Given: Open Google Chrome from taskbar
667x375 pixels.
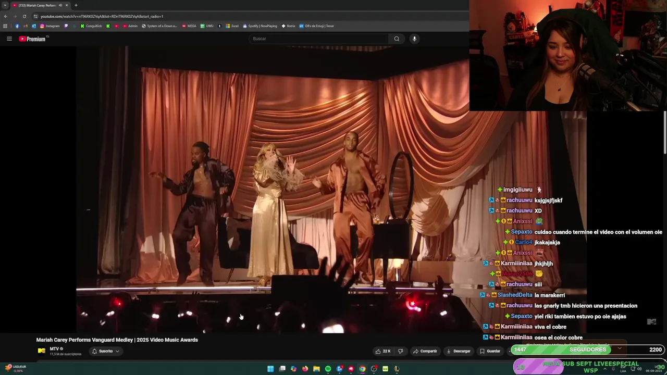Looking at the screenshot, I should click(362, 369).
